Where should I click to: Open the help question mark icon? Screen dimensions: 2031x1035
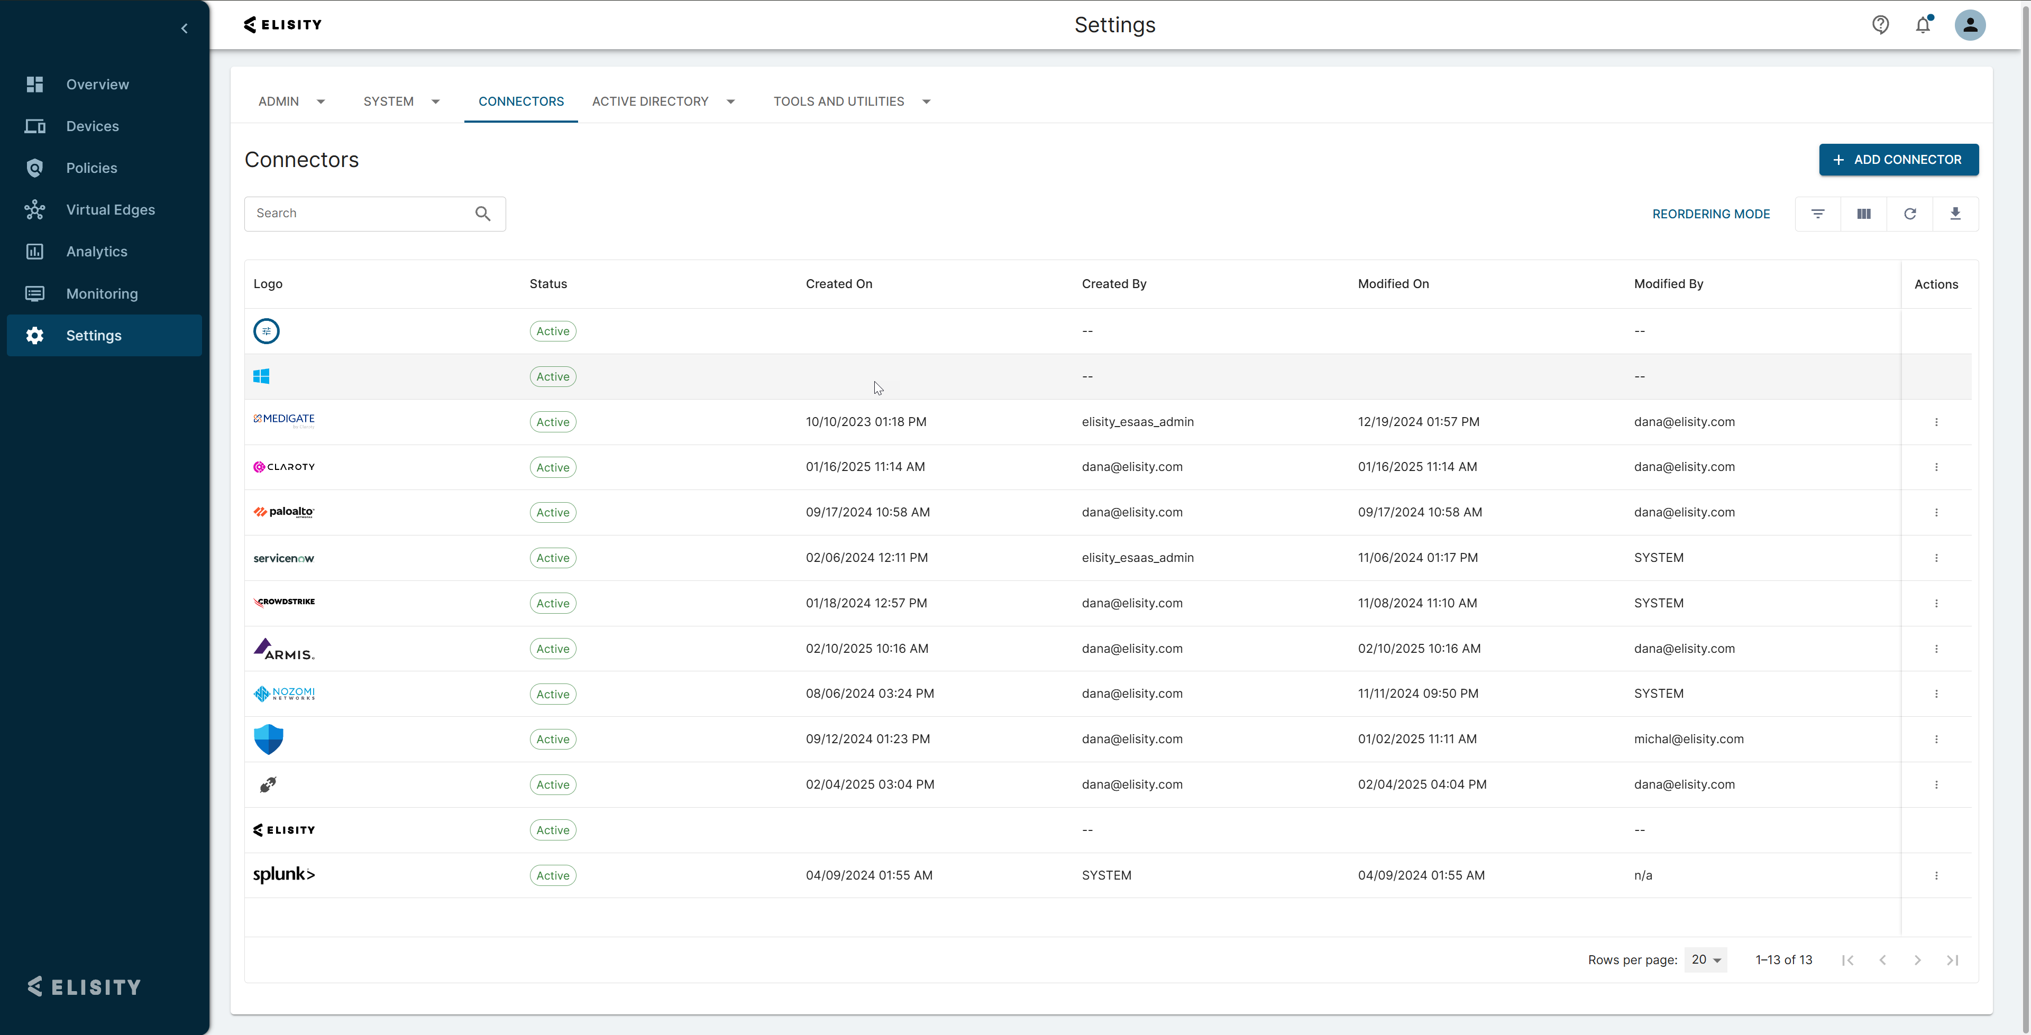[x=1880, y=25]
